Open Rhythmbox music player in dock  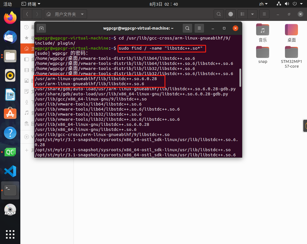tap(10, 75)
